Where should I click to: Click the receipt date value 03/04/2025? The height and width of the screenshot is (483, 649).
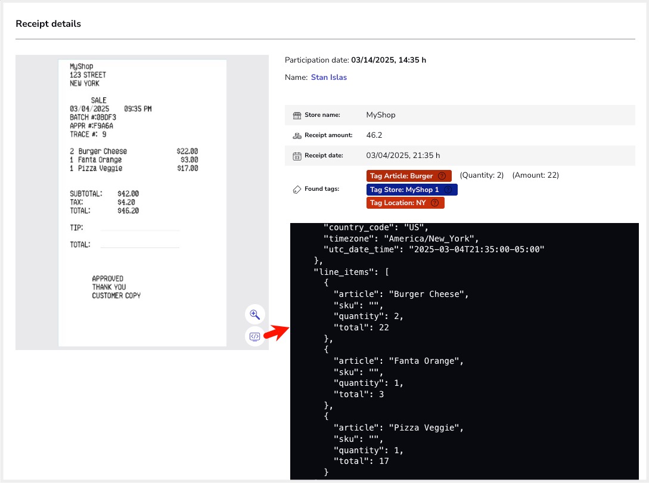[403, 156]
